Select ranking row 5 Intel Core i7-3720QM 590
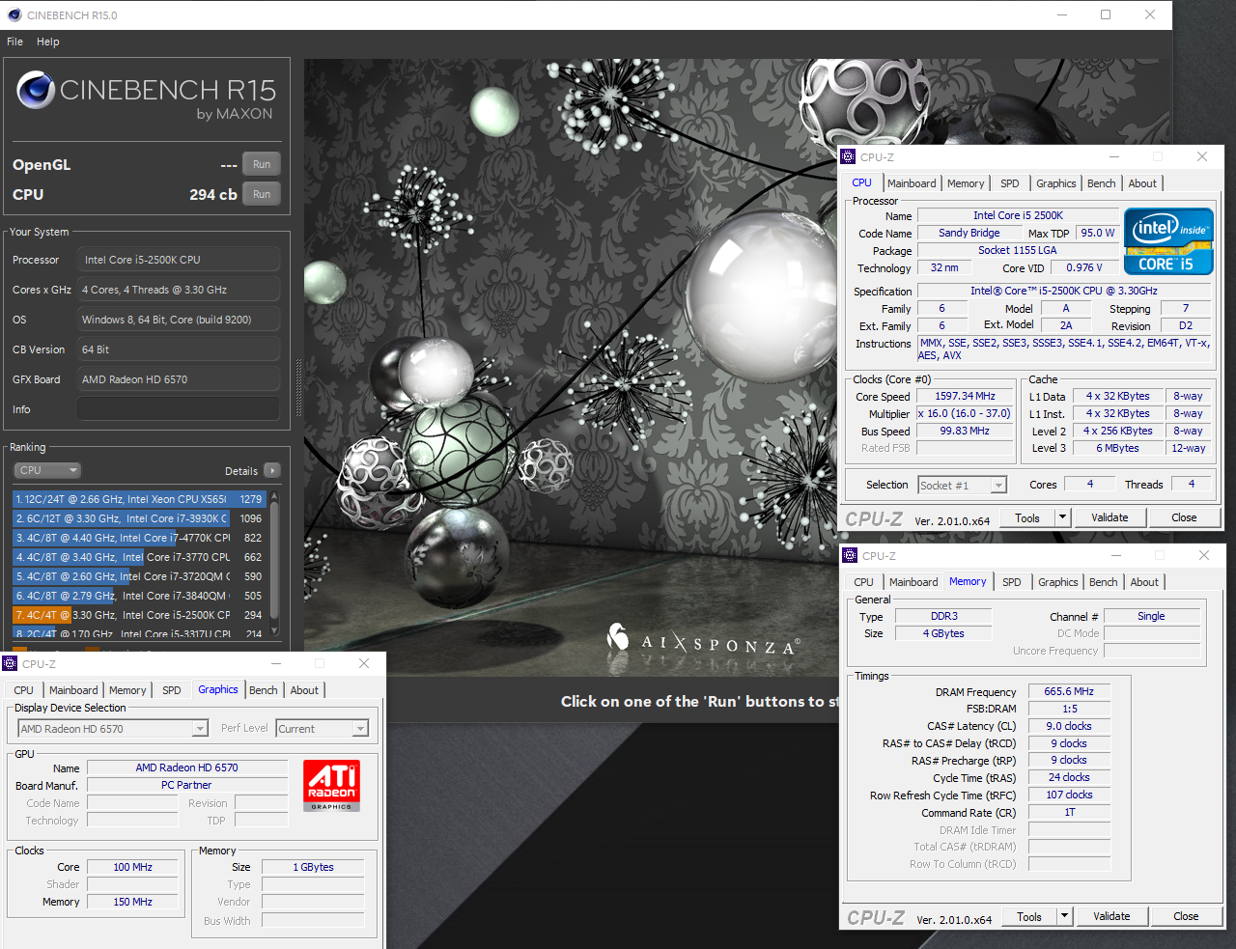The image size is (1236, 949). (x=140, y=576)
